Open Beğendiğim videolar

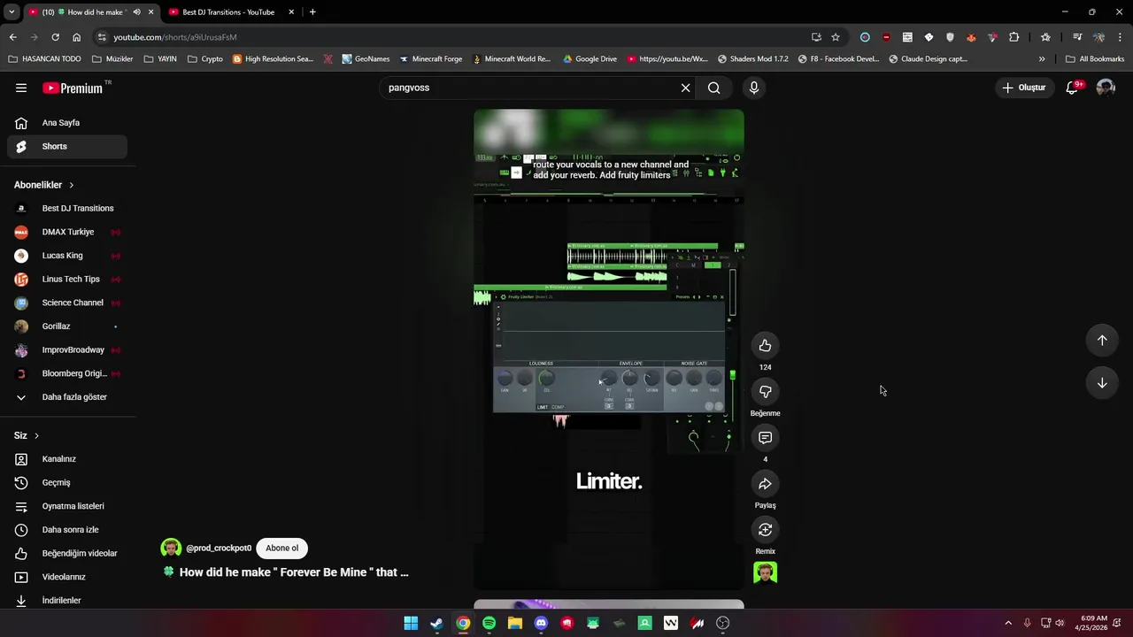tap(67, 554)
